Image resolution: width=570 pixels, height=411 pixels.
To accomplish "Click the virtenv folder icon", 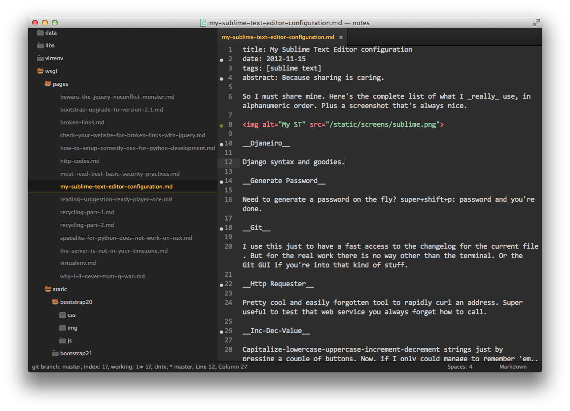I will 40,58.
